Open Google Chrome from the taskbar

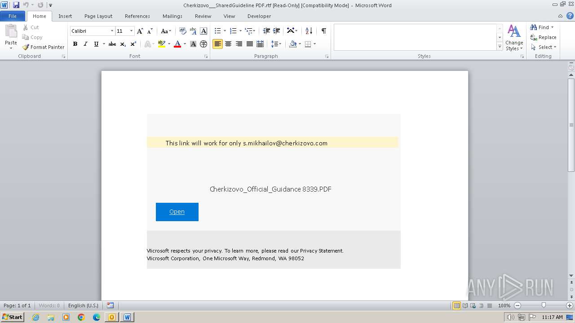point(81,317)
